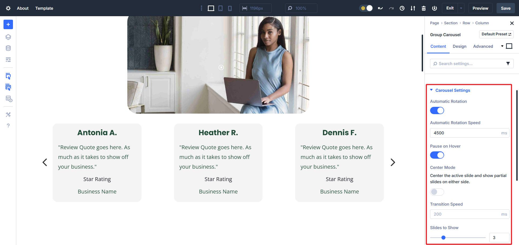Enable the Center Mode toggle

437,192
